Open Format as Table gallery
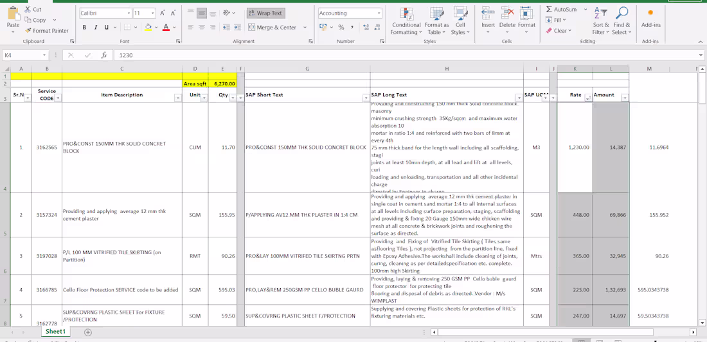The image size is (707, 342). (436, 21)
